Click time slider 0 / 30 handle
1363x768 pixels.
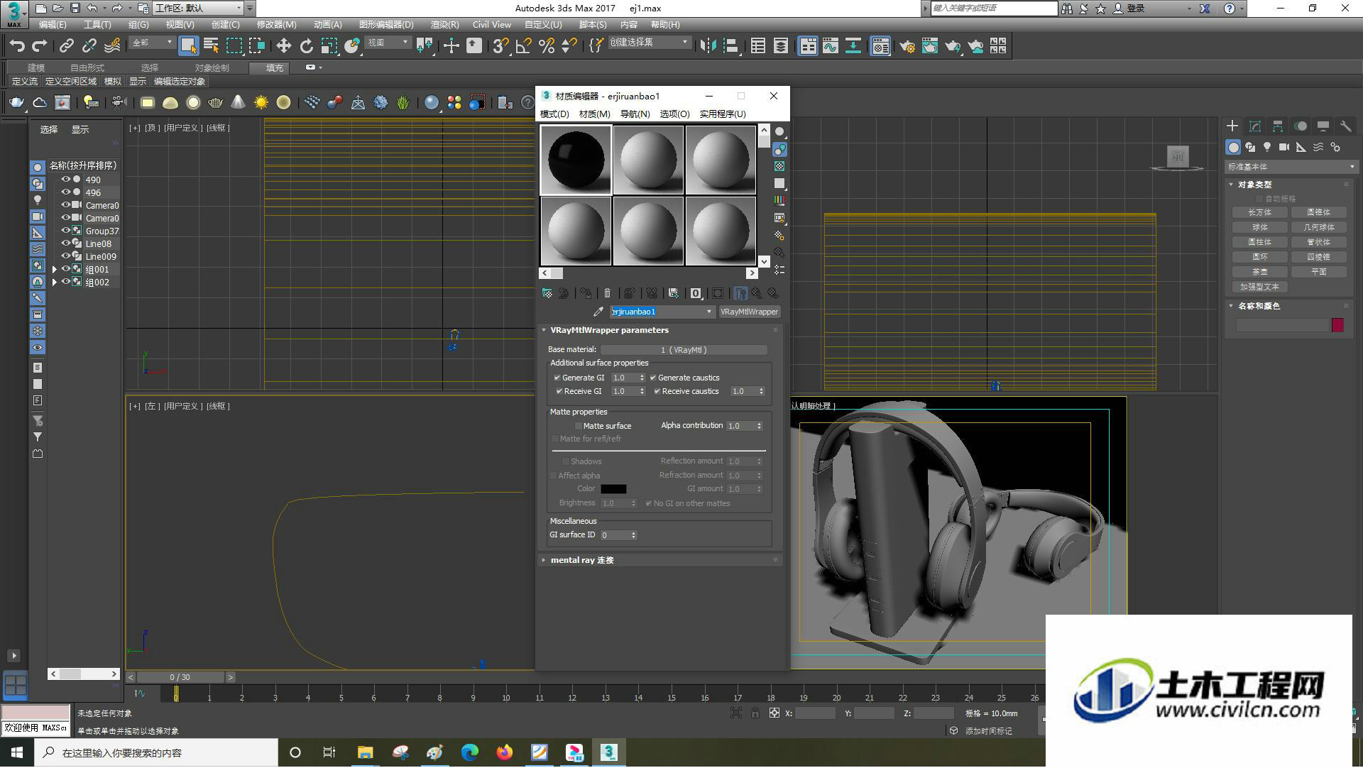pos(180,678)
